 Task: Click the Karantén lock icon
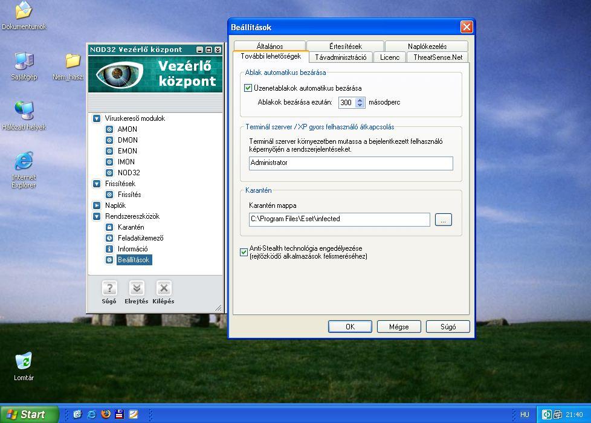109,227
